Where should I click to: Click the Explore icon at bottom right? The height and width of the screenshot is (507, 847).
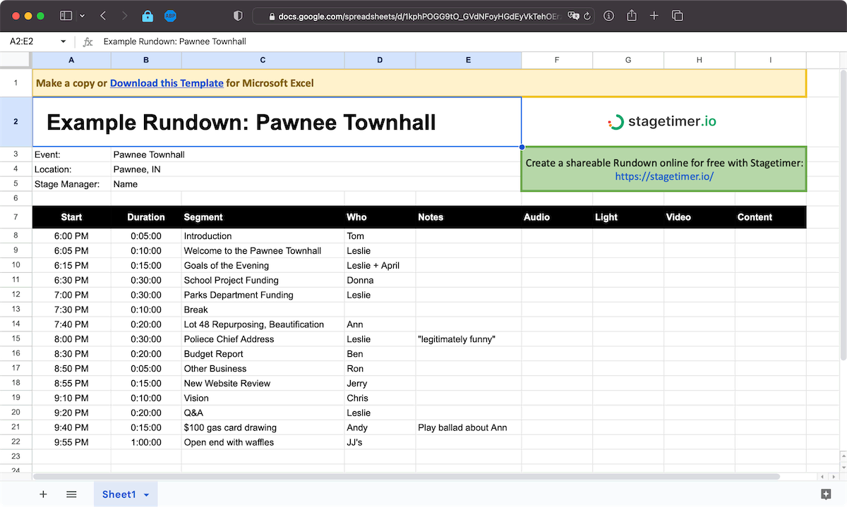click(826, 494)
